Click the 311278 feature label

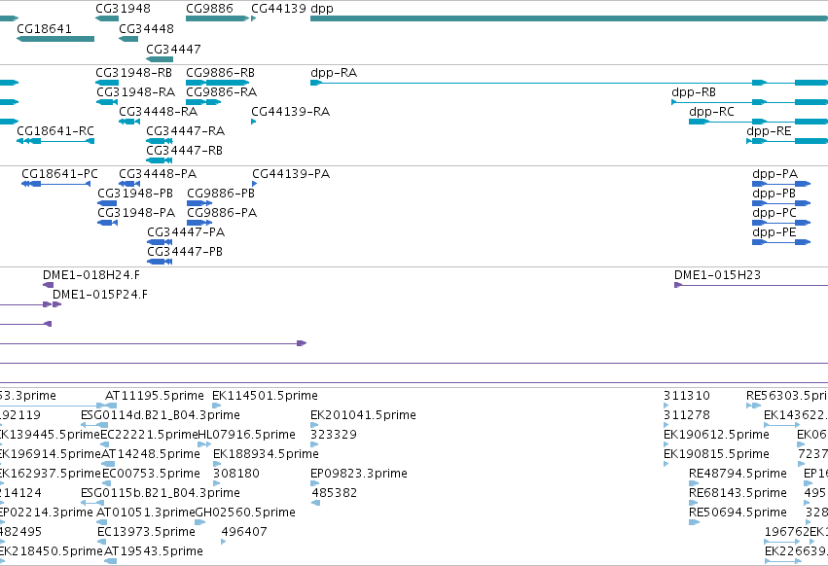(687, 415)
